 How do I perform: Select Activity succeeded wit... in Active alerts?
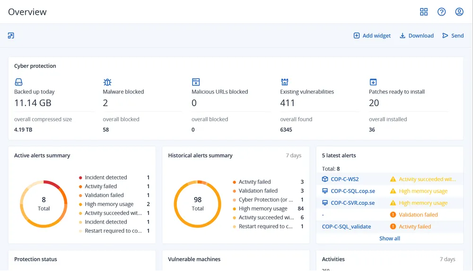point(114,213)
